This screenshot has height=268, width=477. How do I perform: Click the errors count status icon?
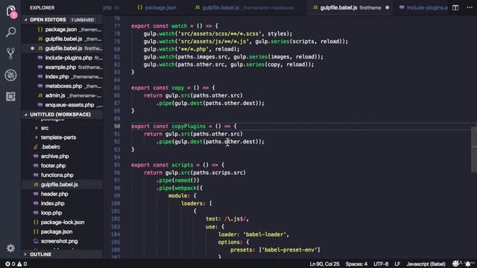[10, 264]
